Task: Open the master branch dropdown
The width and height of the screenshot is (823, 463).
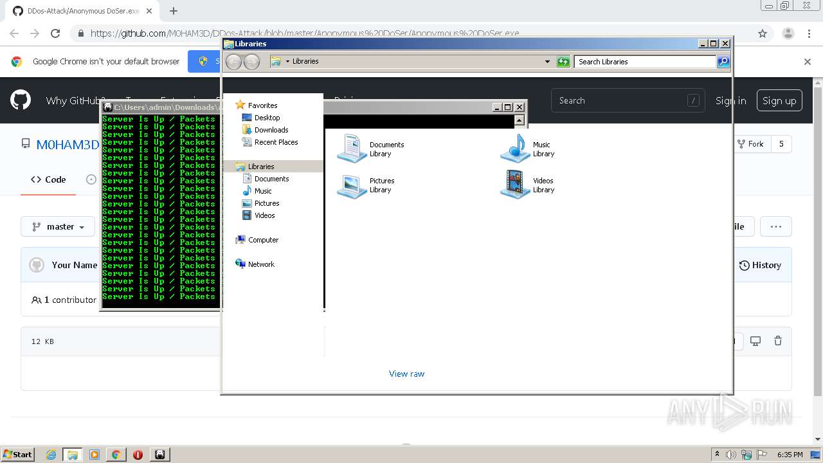Action: click(58, 226)
